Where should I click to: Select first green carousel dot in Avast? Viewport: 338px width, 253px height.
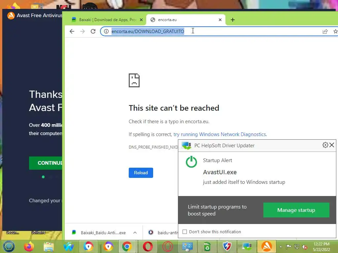[x=43, y=177]
